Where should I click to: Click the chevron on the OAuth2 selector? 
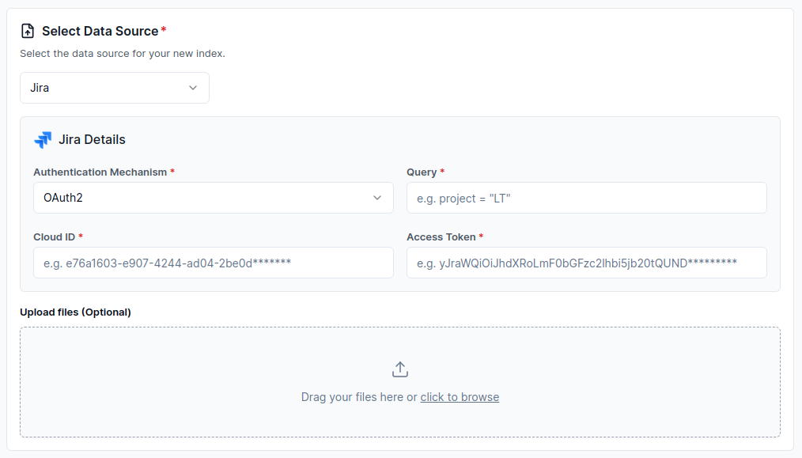click(x=377, y=197)
